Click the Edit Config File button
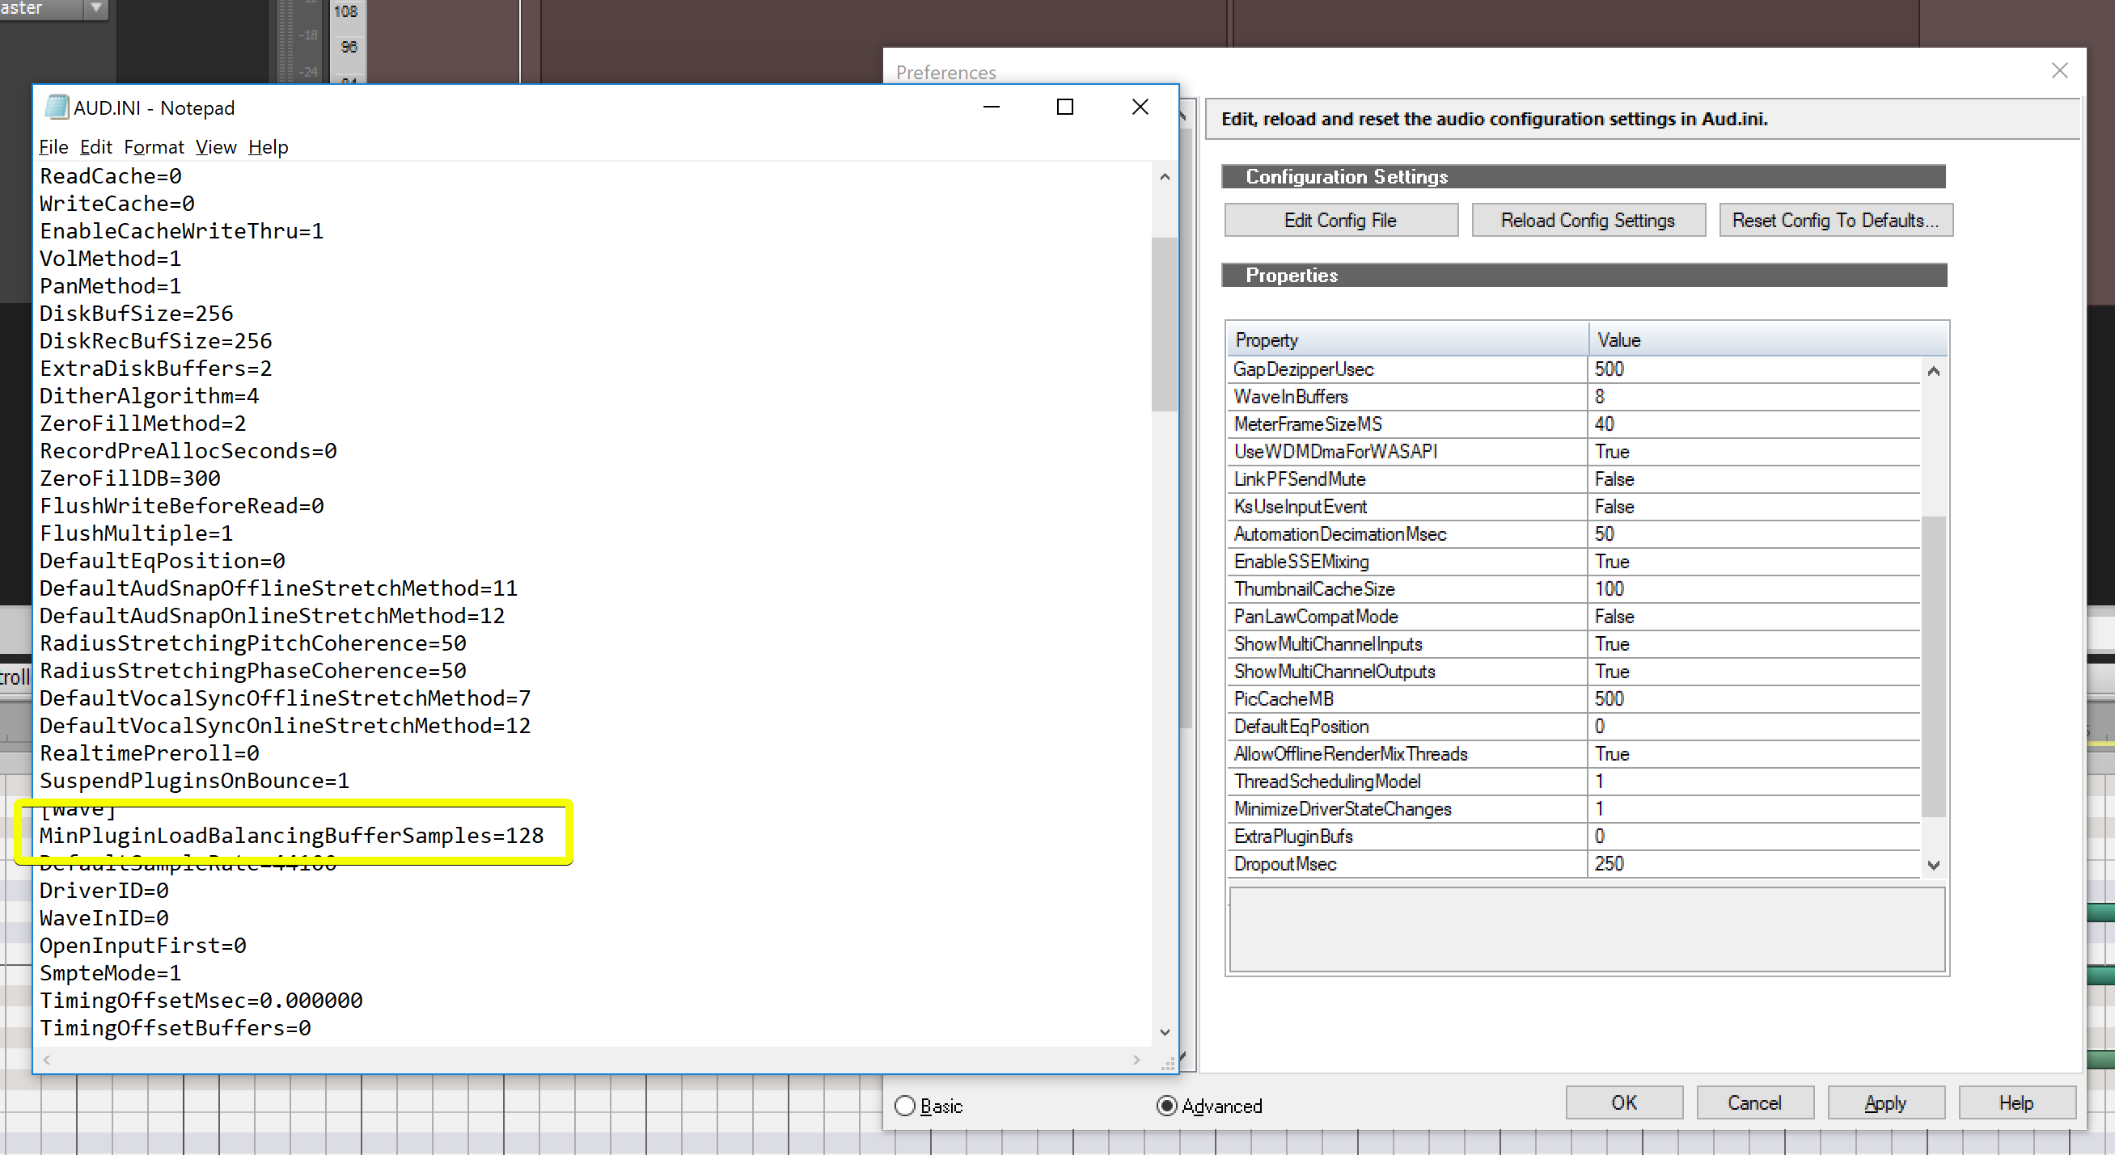This screenshot has width=2115, height=1155. click(x=1340, y=221)
